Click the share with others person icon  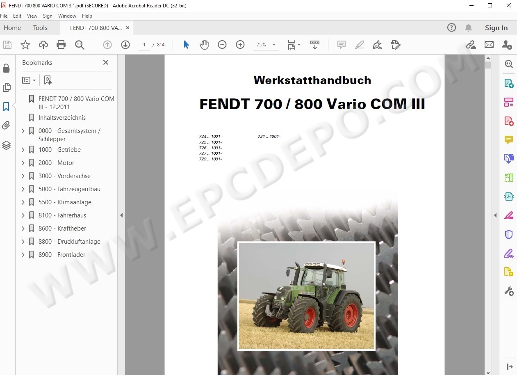507,45
